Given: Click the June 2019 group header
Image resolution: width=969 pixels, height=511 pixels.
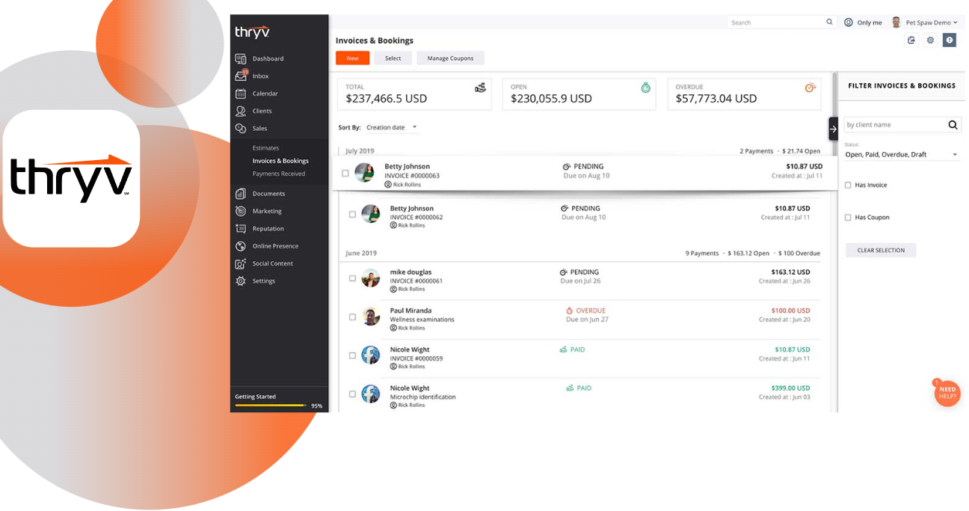Looking at the screenshot, I should coord(361,254).
